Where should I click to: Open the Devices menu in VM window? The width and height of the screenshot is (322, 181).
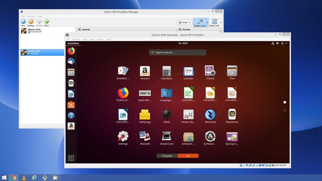coord(101,39)
